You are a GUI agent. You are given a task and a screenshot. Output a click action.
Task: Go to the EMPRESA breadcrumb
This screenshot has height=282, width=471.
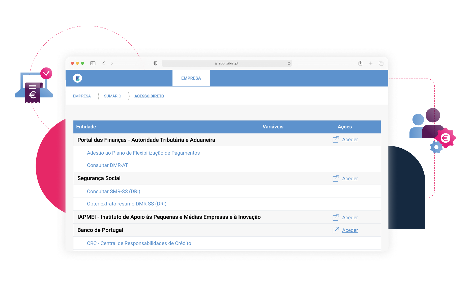[82, 96]
